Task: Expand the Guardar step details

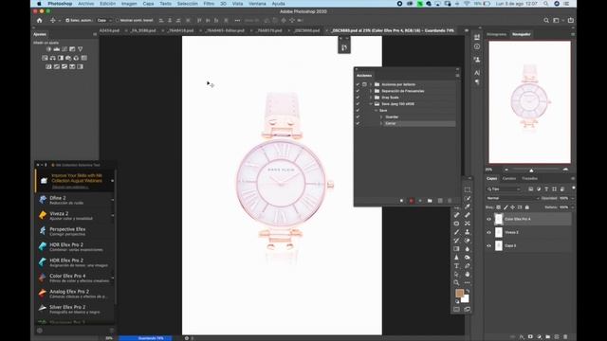Action: click(381, 117)
